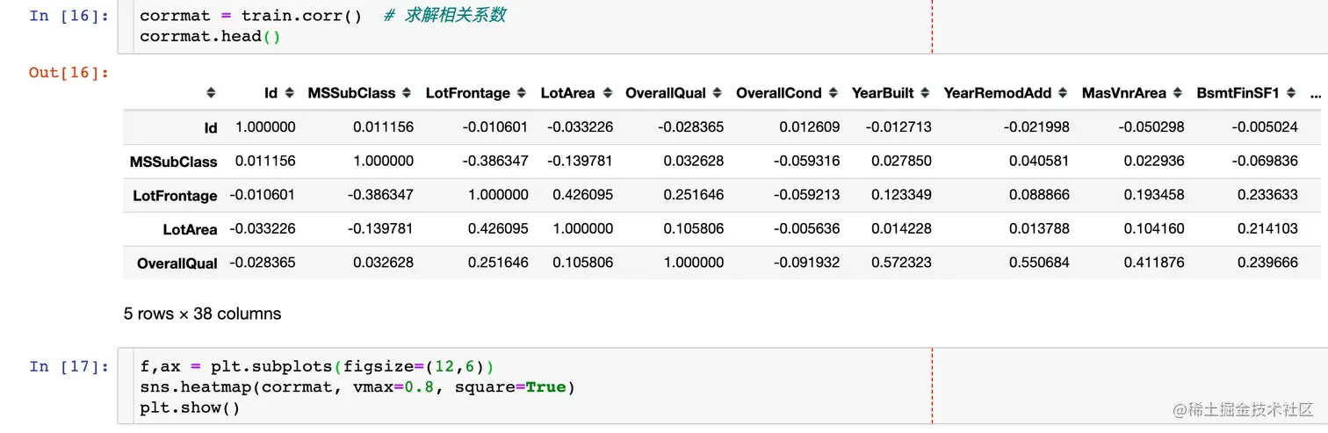Viewport: 1328px width, 433px height.
Task: Click the value 0.123349 cell
Action: (x=901, y=195)
